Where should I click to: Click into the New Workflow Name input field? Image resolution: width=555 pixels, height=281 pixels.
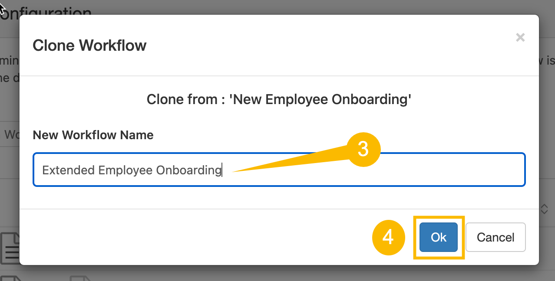(x=279, y=170)
